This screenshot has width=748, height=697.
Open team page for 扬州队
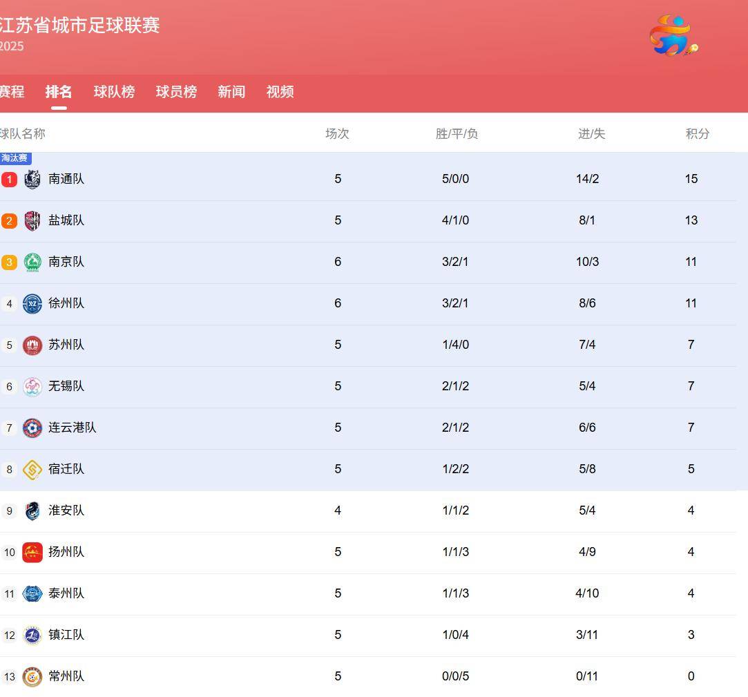tap(66, 552)
